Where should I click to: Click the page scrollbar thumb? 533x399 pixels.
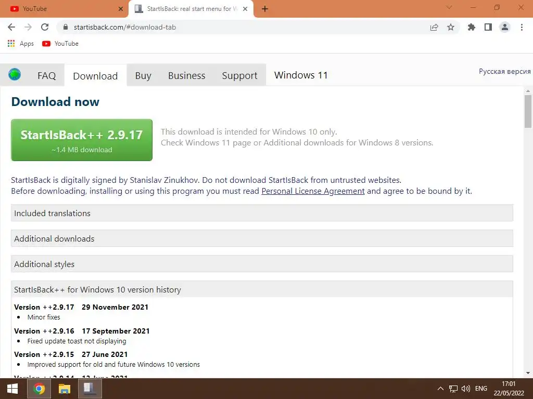pyautogui.click(x=528, y=111)
